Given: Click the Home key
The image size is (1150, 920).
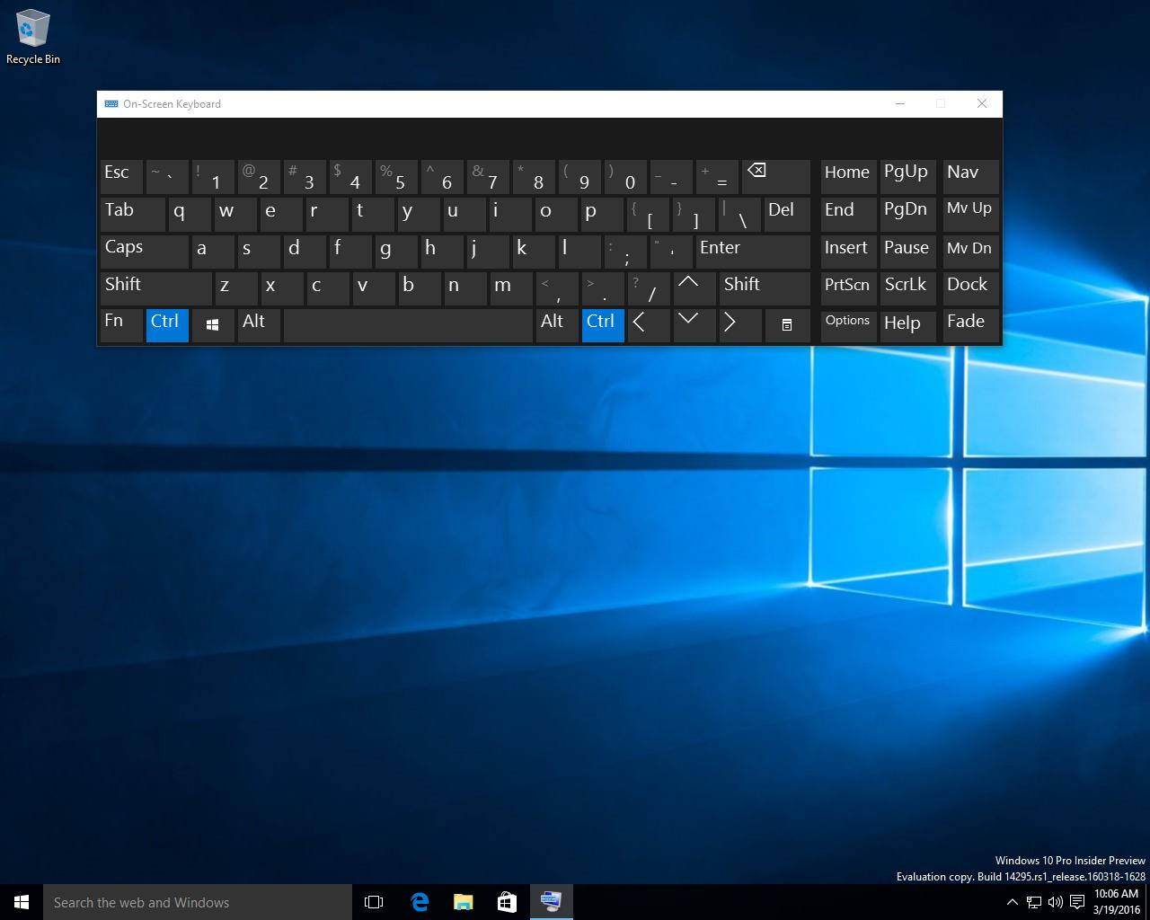Looking at the screenshot, I should (x=848, y=177).
